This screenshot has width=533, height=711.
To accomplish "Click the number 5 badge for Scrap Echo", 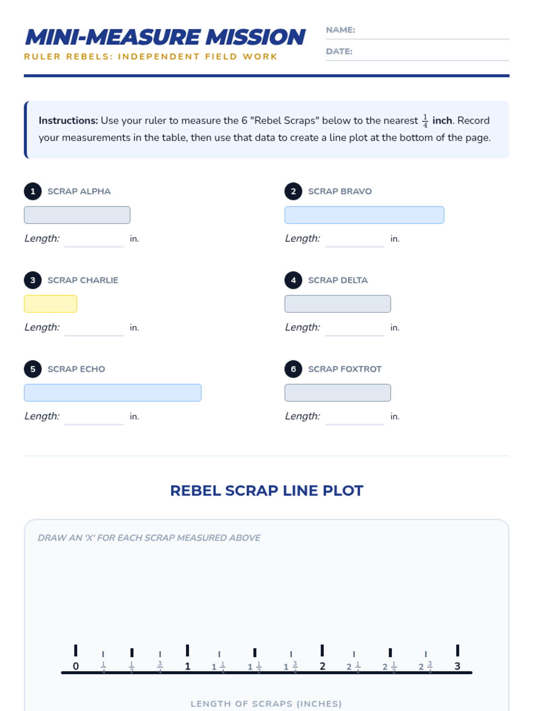I will tap(33, 369).
